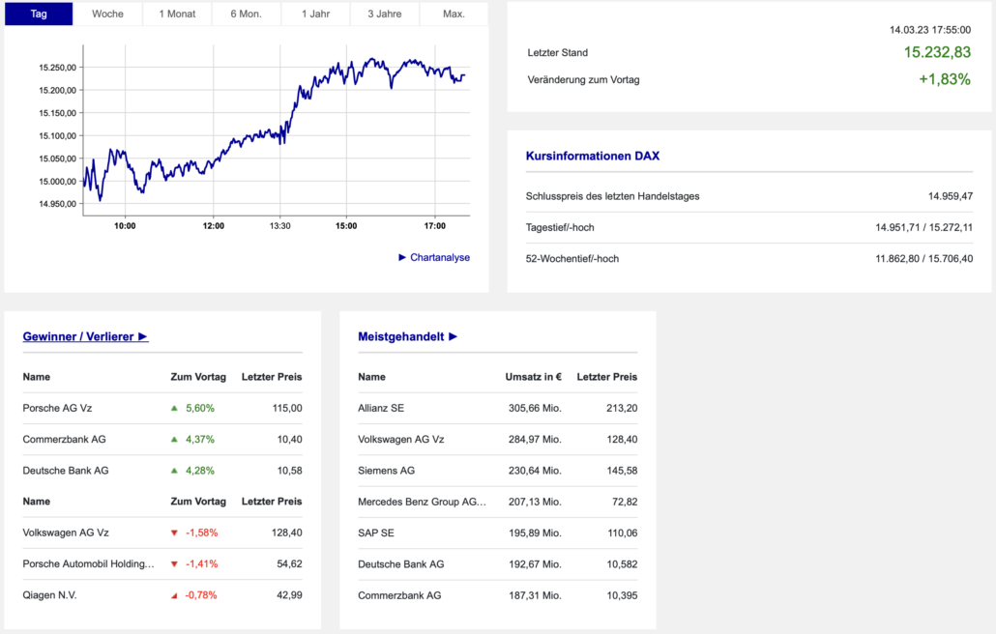Switch chart to Woche view
Image resolution: width=996 pixels, height=634 pixels.
click(x=107, y=14)
